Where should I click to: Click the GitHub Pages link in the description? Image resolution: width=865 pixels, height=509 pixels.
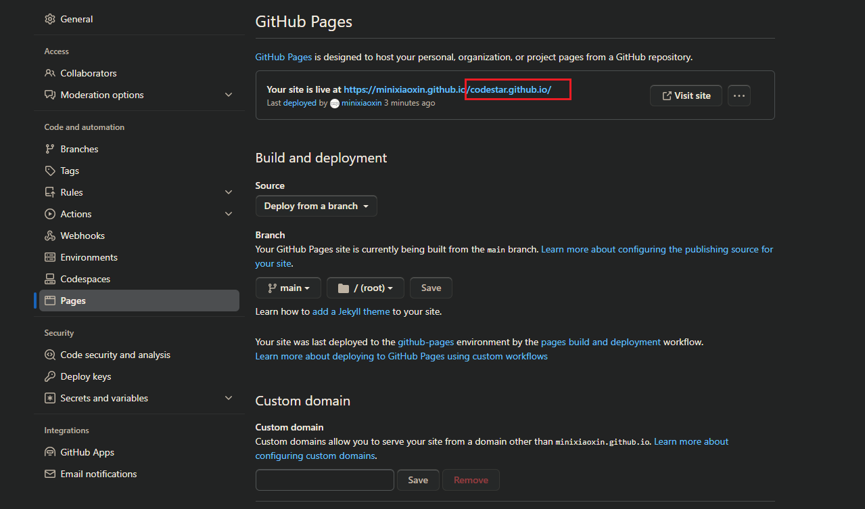[x=283, y=57]
